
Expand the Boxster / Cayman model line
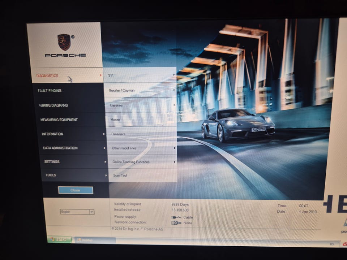141,90
